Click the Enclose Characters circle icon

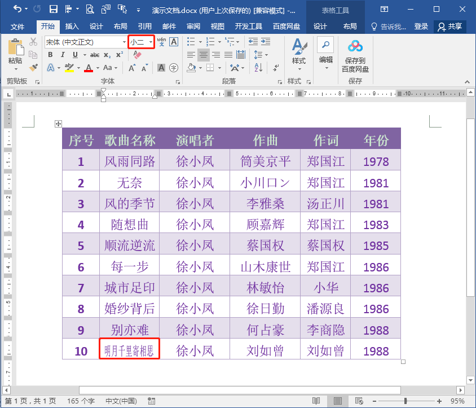[x=174, y=68]
